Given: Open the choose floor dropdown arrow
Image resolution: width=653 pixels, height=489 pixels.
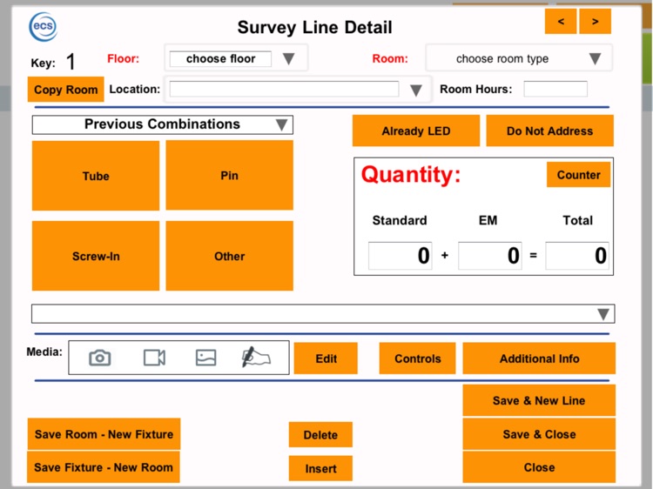Looking at the screenshot, I should (x=288, y=58).
